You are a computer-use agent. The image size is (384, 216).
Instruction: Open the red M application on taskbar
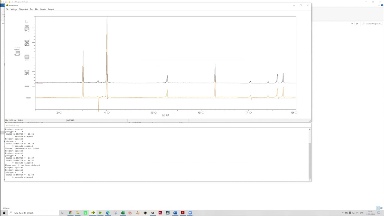[x=160, y=213]
